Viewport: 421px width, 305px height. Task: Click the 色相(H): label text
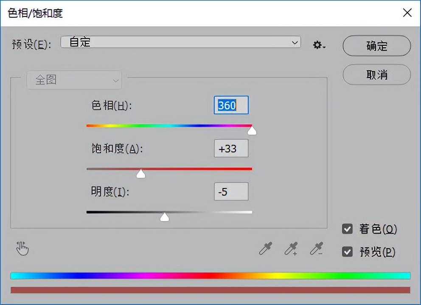click(112, 105)
